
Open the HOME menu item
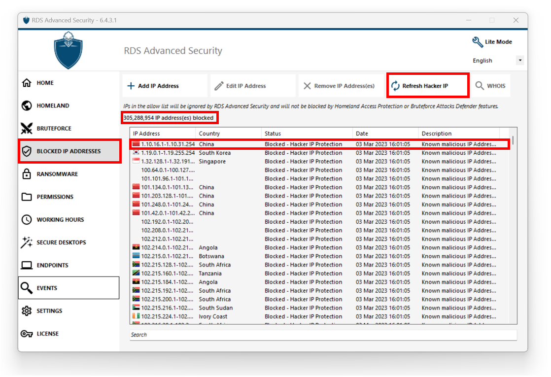45,83
